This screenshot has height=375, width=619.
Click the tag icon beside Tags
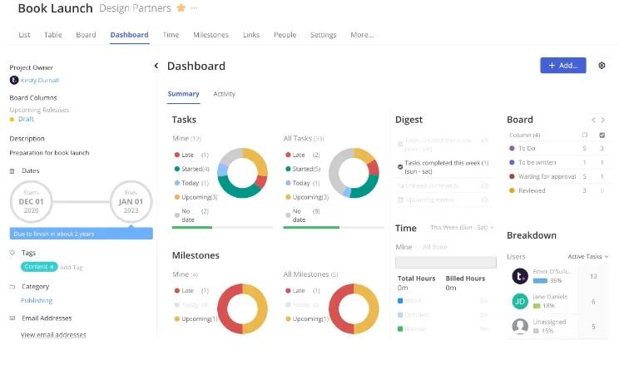[x=12, y=253]
